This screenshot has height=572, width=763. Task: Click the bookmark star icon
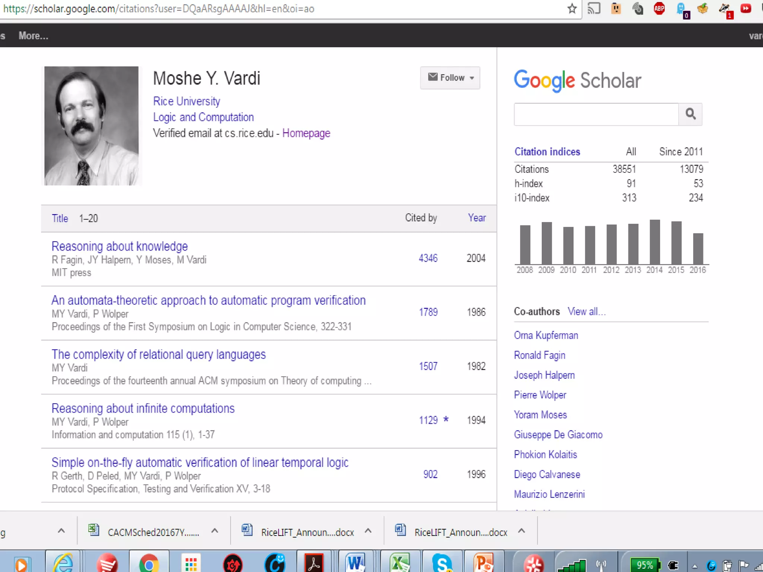572,9
